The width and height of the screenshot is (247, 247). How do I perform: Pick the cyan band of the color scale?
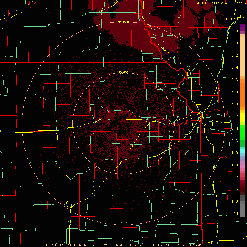[242, 151]
